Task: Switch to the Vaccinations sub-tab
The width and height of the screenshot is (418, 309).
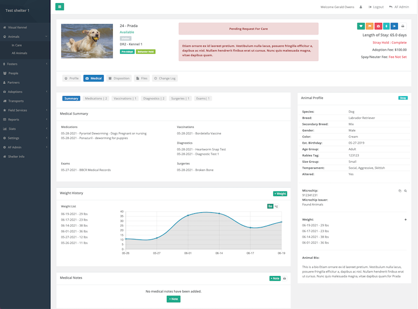Action: coord(125,98)
